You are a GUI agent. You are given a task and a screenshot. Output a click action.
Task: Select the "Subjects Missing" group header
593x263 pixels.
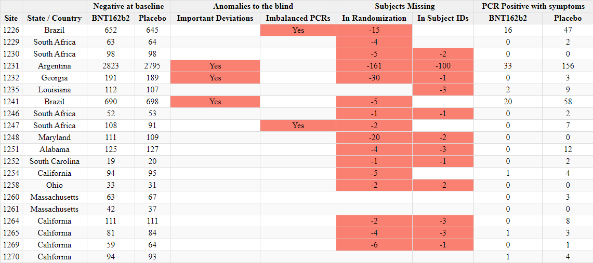(x=405, y=6)
